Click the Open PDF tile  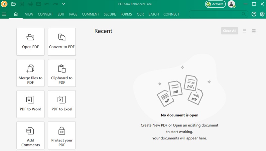[30, 42]
